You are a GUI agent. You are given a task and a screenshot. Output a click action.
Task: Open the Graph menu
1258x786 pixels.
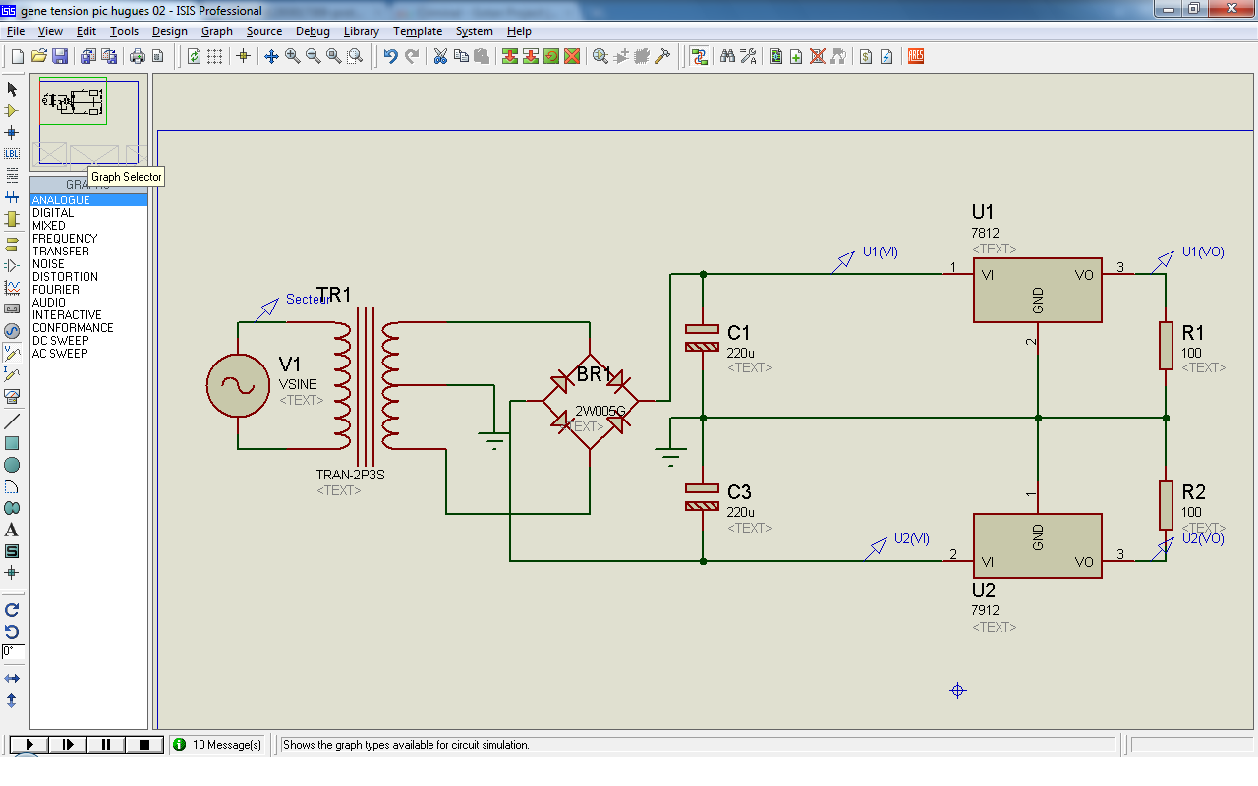pos(217,31)
